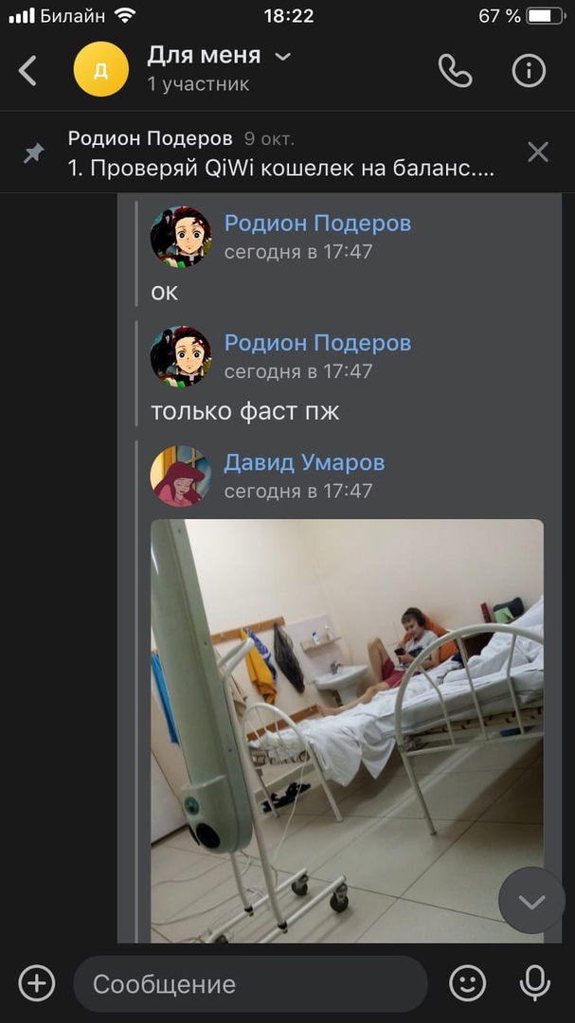The width and height of the screenshot is (575, 1023).
Task: Tap the pin icon of the pinned message
Action: pos(33,153)
